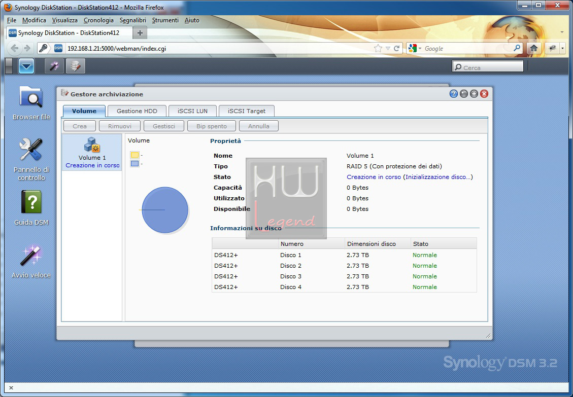The width and height of the screenshot is (573, 397).
Task: Click the search magnifier icon in Firefox
Action: tap(517, 48)
